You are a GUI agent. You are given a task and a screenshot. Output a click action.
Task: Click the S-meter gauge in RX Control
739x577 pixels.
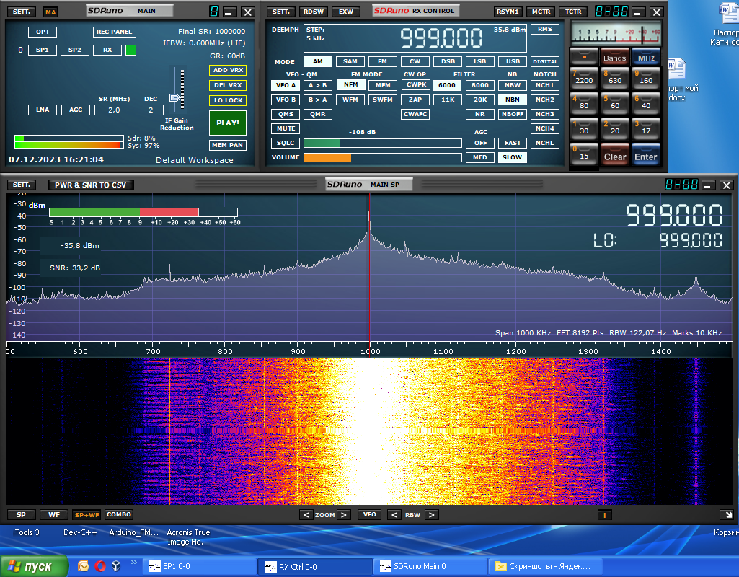pos(616,34)
